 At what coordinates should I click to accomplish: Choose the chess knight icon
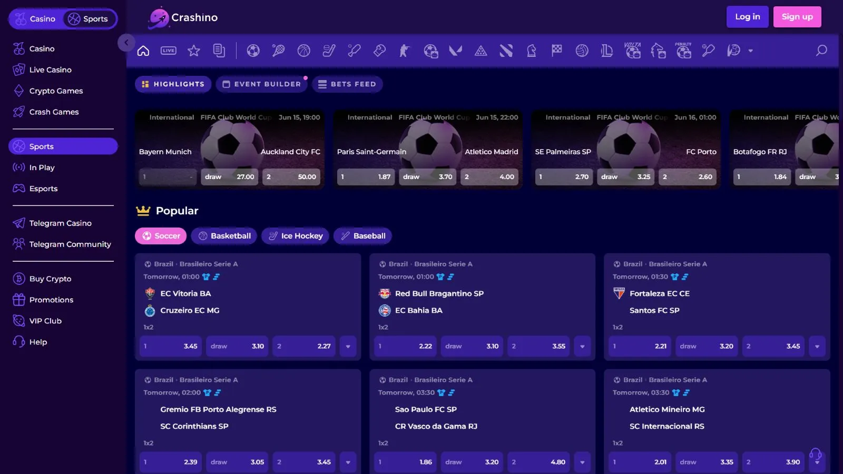[x=532, y=51]
